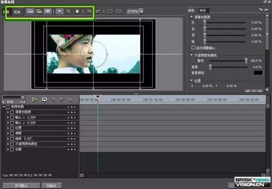Open the 变换 tab
The height and width of the screenshot is (189, 272).
[x=17, y=12]
